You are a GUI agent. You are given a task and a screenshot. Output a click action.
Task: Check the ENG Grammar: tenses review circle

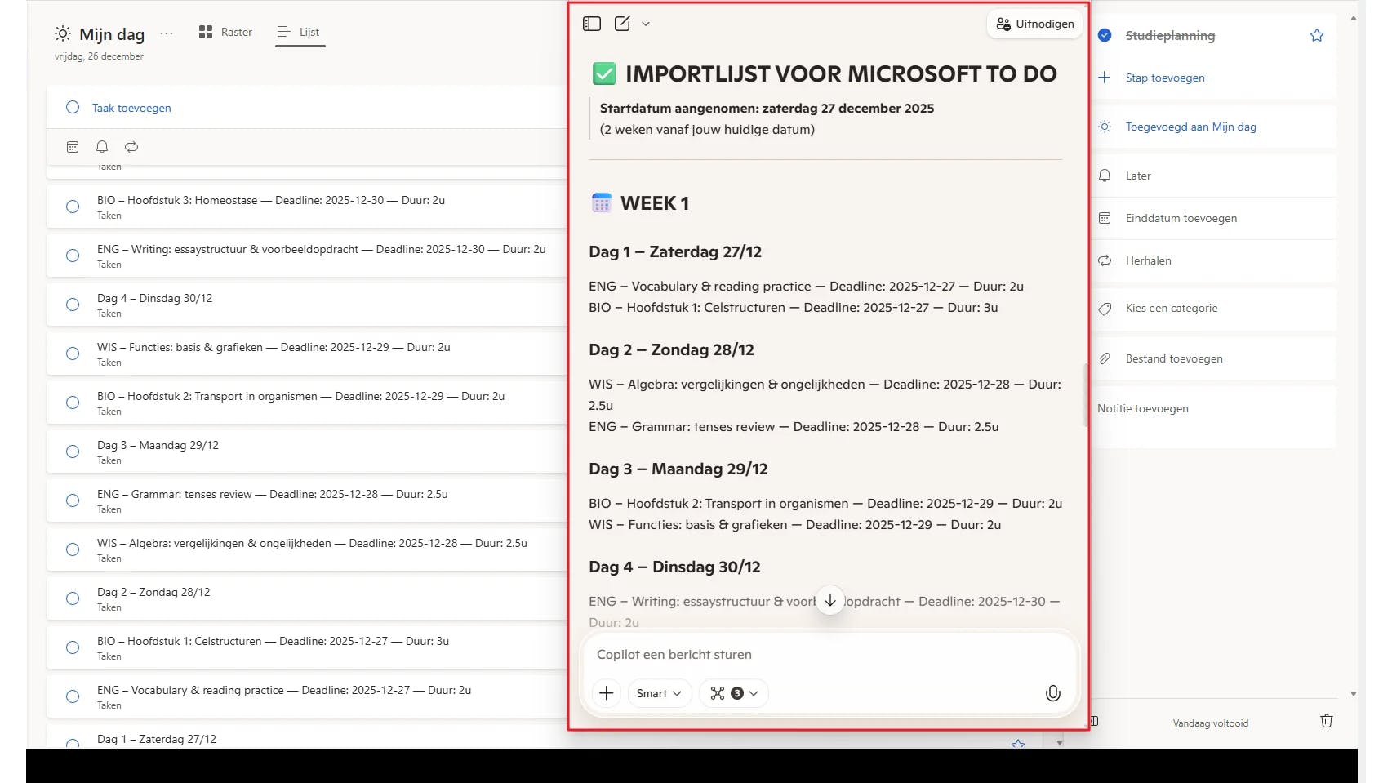pos(73,500)
